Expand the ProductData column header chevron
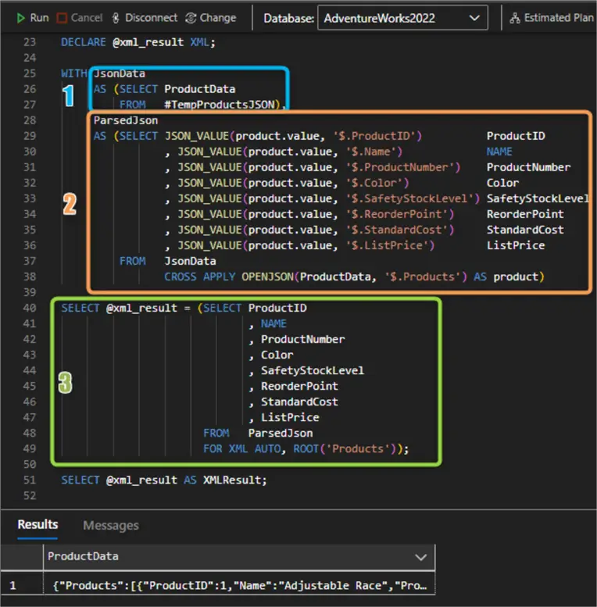 click(x=421, y=557)
